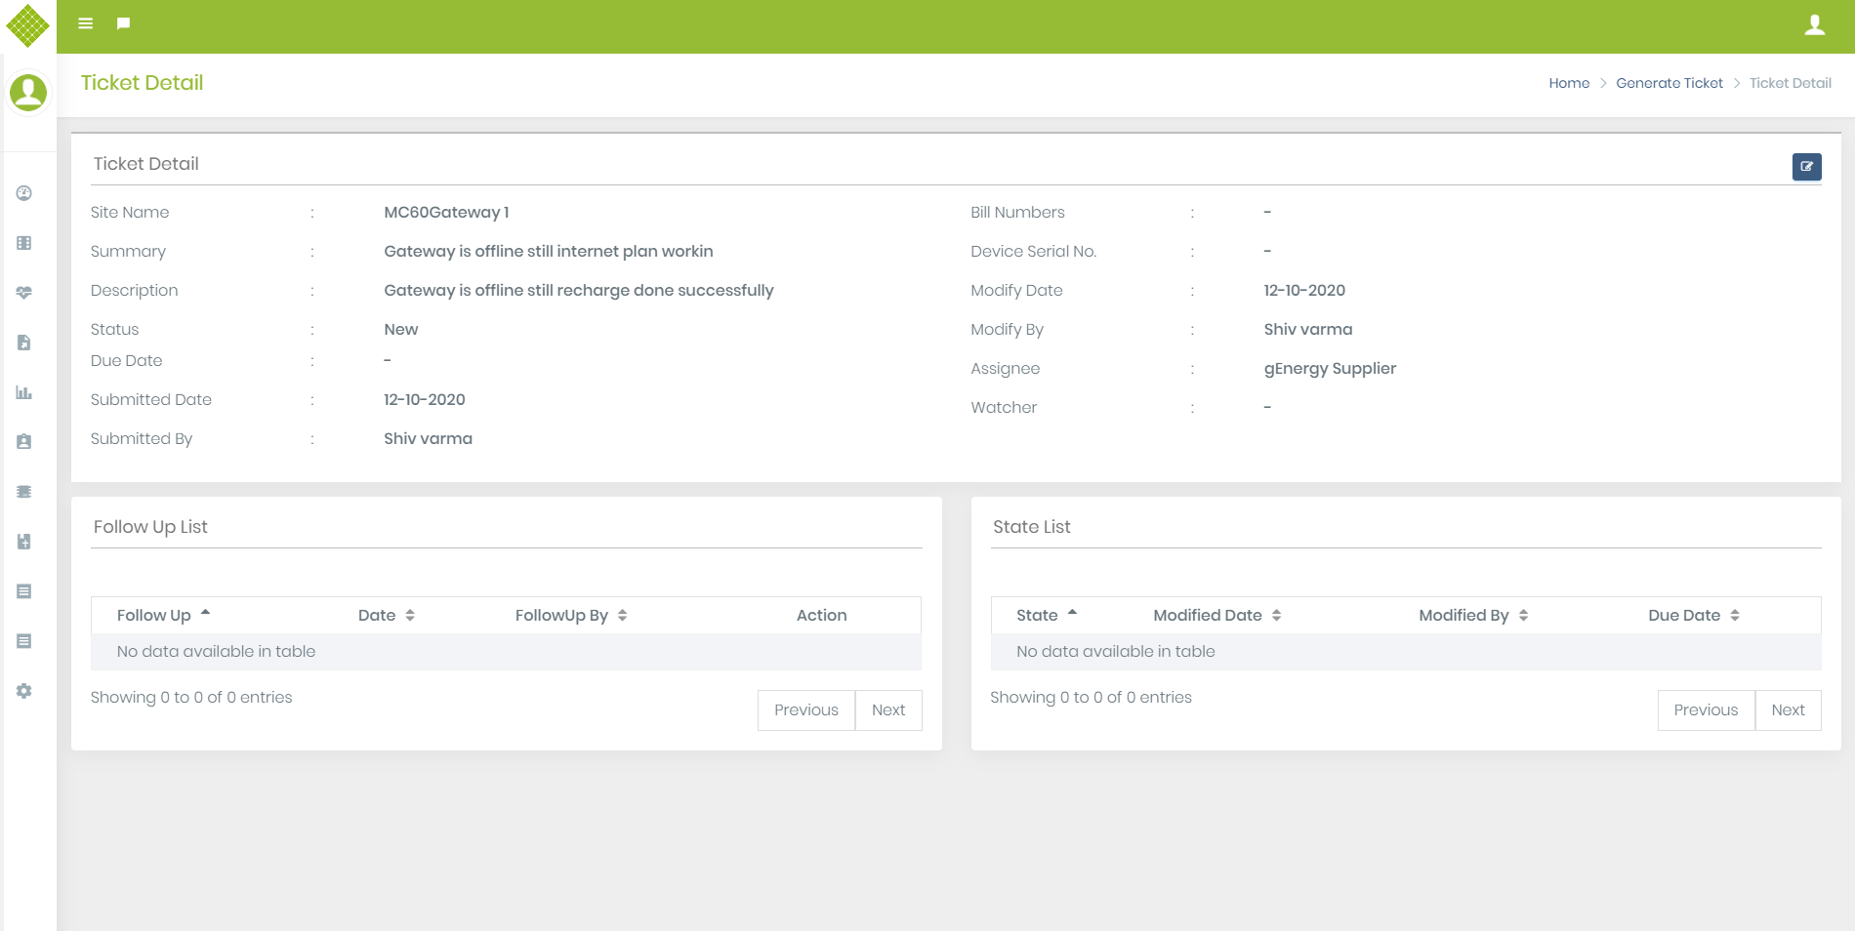Image resolution: width=1855 pixels, height=931 pixels.
Task: Open the bar chart analytics icon
Action: click(x=23, y=393)
